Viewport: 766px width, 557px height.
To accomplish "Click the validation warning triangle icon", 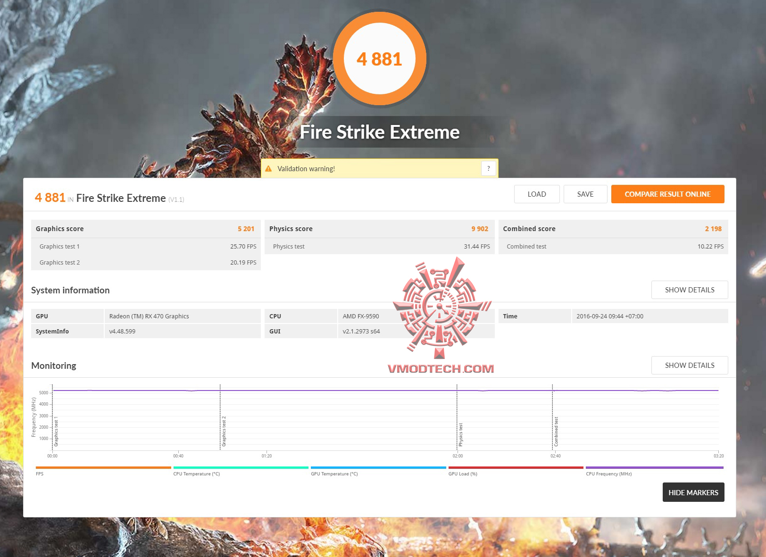I will coord(268,169).
